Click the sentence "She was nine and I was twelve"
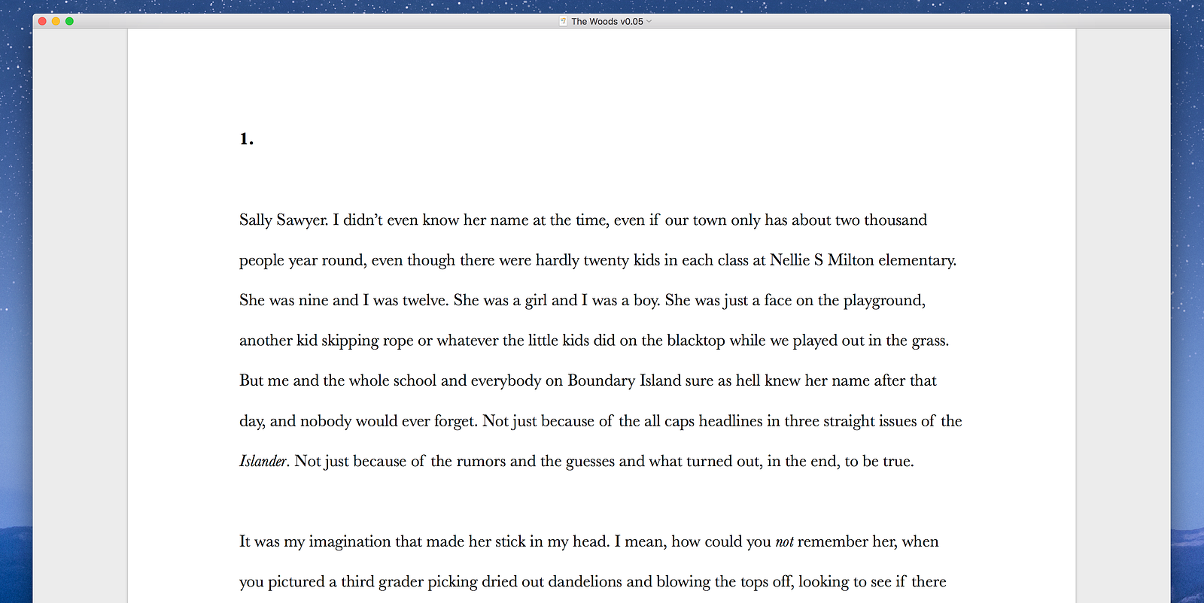 (343, 300)
